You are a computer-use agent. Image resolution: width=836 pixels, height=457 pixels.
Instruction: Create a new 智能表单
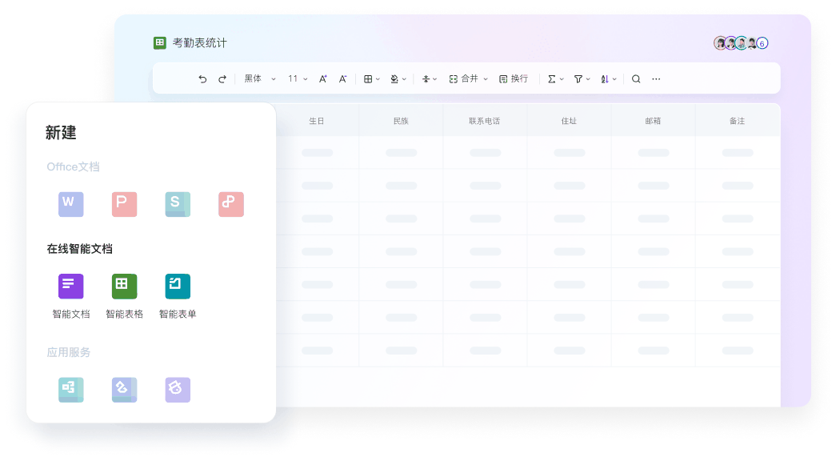pyautogui.click(x=178, y=286)
